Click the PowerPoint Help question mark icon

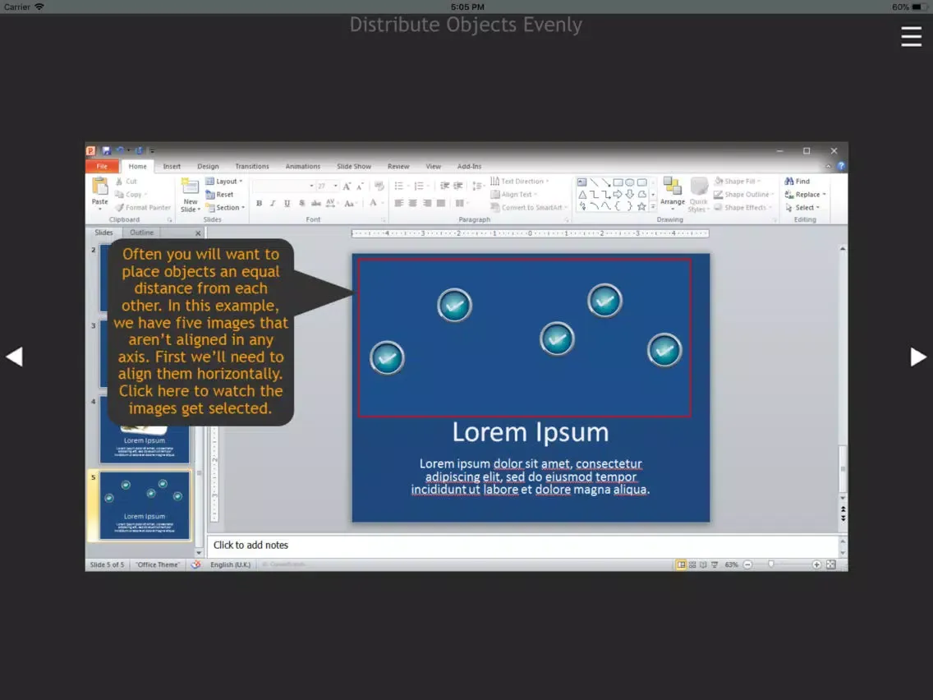[x=841, y=167]
